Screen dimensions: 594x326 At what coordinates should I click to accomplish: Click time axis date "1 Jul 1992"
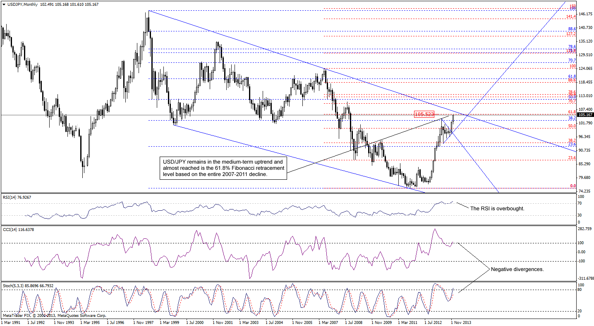36,322
